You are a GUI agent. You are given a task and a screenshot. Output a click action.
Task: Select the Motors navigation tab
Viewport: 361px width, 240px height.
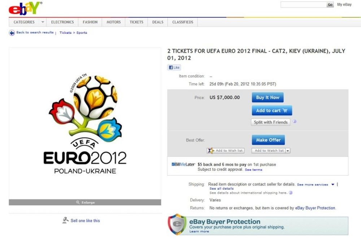tap(113, 22)
